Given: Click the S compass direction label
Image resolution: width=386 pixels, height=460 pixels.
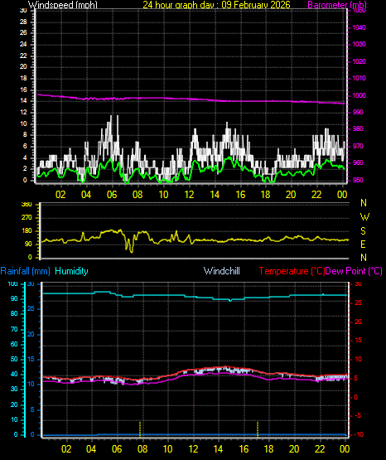Looking at the screenshot, I should 364,231.
